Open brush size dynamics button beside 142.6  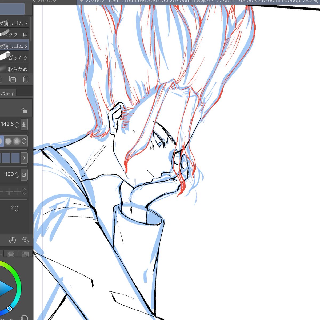coord(24,124)
